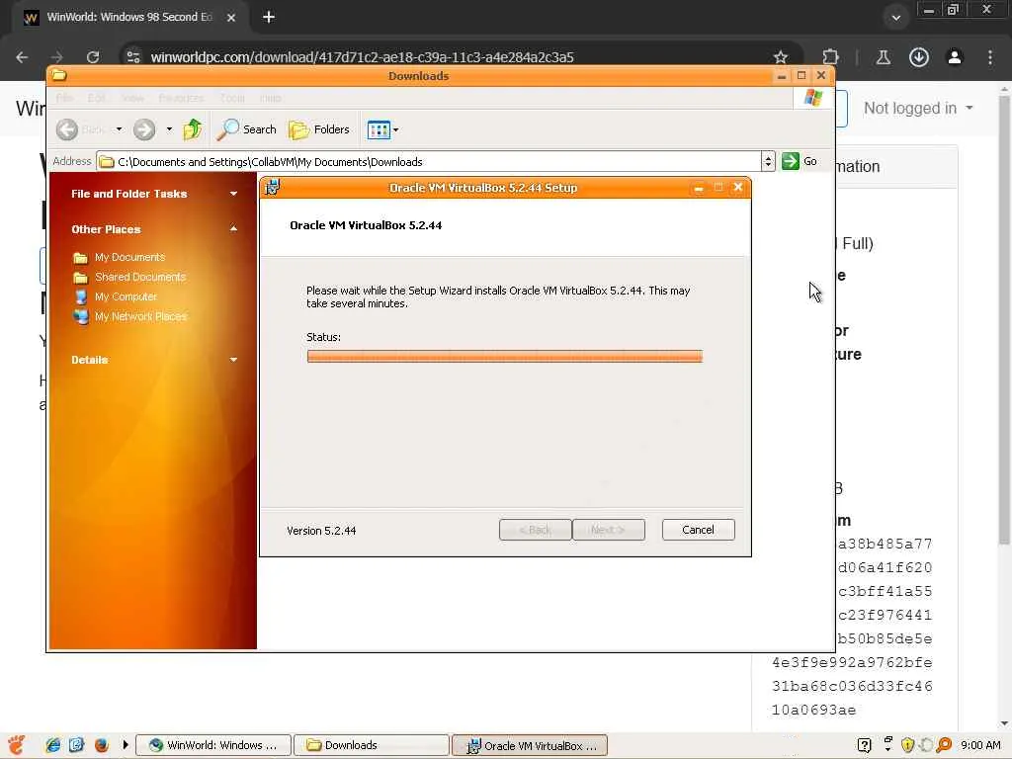Open Shared Documents from Other Places

140,277
